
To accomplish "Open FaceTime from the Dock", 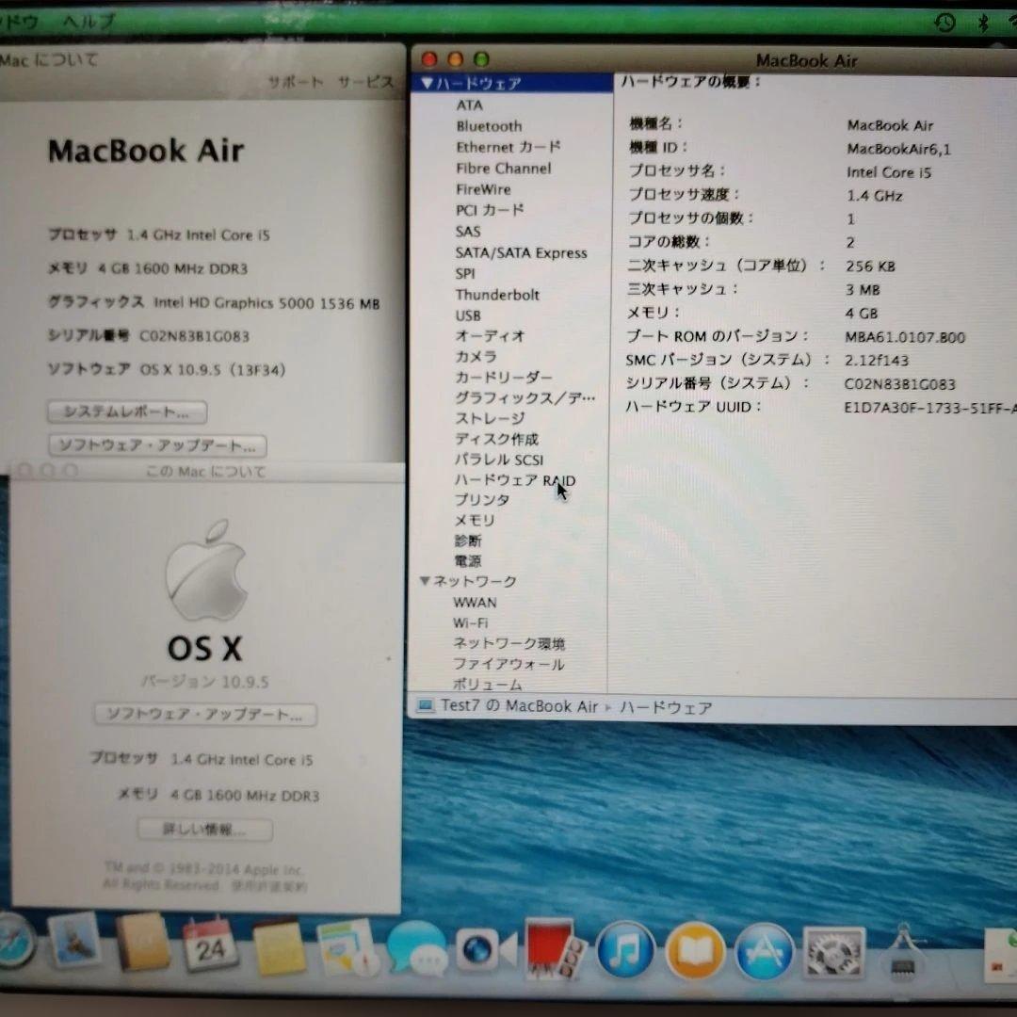I will coord(482,951).
